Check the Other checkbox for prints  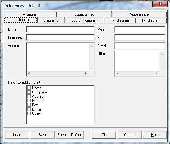pos(29,113)
